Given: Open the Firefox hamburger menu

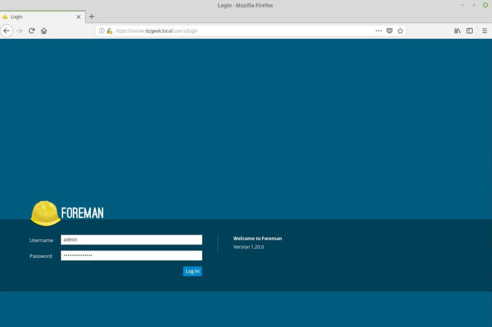Looking at the screenshot, I should pyautogui.click(x=484, y=31).
